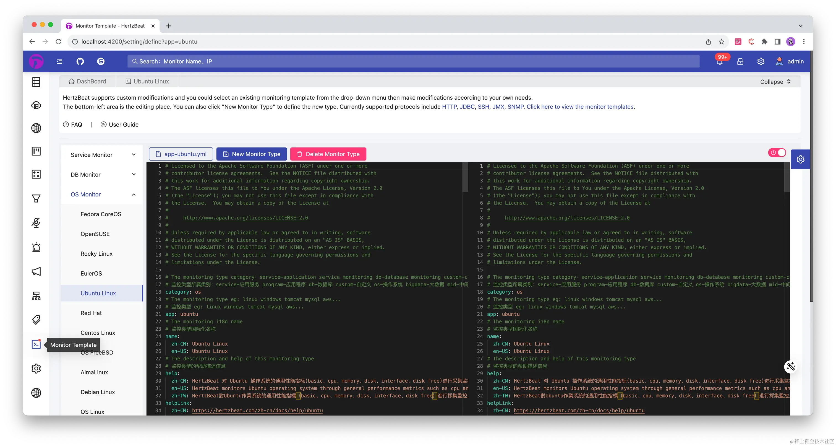Click the Delete Monitor Type button

pos(328,154)
